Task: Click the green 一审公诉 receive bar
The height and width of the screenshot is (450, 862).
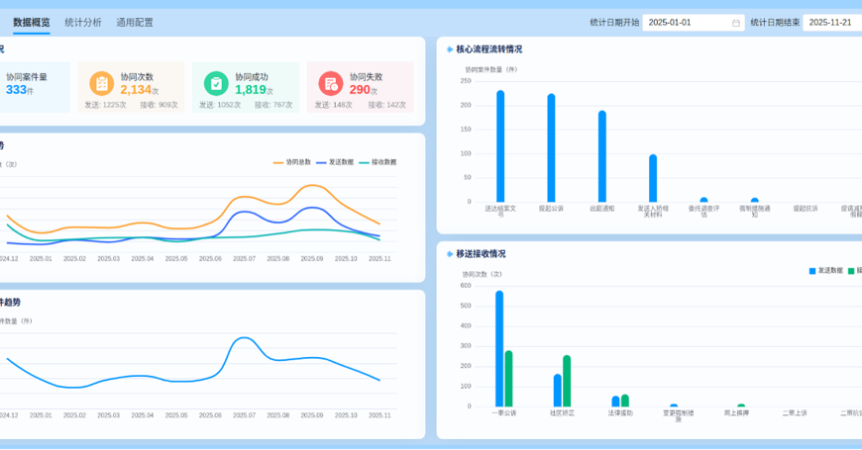Action: (x=508, y=379)
